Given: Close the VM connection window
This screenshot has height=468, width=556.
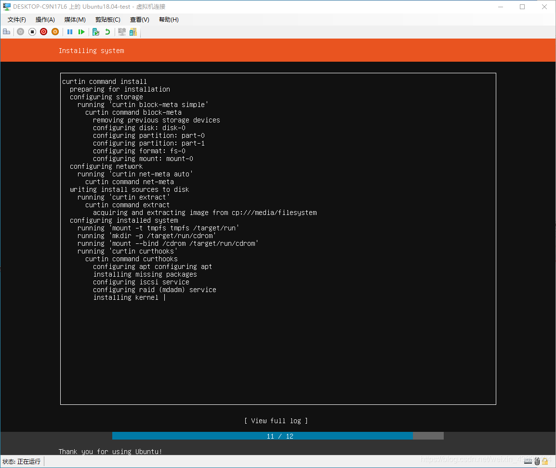Looking at the screenshot, I should pos(544,7).
